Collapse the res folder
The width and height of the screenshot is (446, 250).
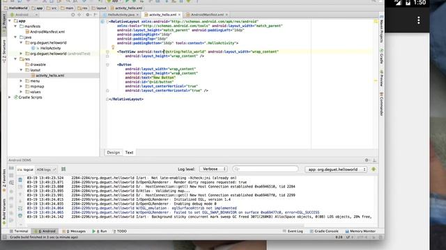(15, 59)
